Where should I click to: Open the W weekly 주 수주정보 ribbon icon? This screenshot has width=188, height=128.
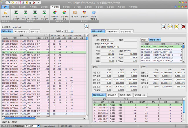coord(25,15)
